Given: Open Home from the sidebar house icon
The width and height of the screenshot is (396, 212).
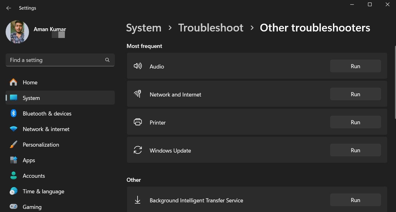Looking at the screenshot, I should pyautogui.click(x=13, y=82).
